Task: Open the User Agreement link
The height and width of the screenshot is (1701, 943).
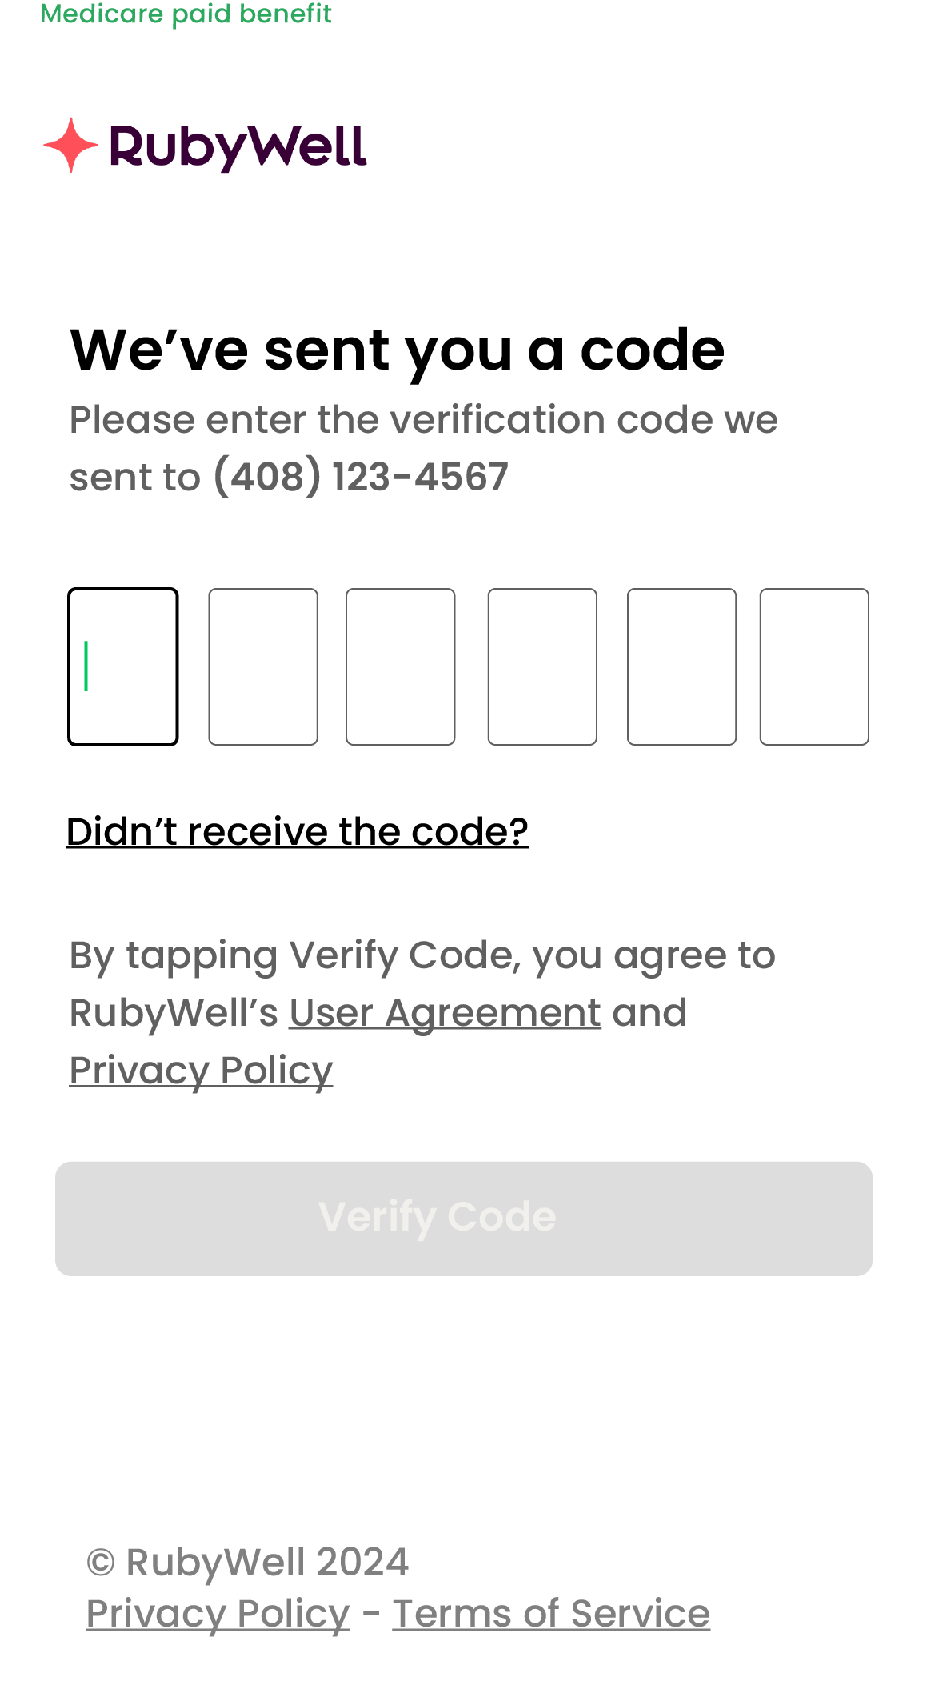Action: coord(445,1012)
